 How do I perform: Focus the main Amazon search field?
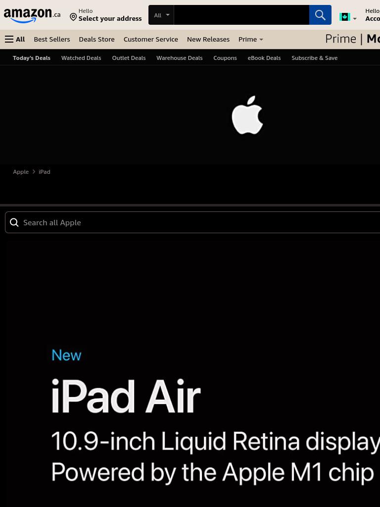pyautogui.click(x=241, y=15)
